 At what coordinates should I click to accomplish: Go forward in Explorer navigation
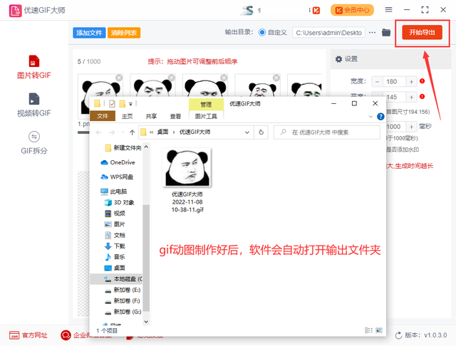(x=112, y=132)
